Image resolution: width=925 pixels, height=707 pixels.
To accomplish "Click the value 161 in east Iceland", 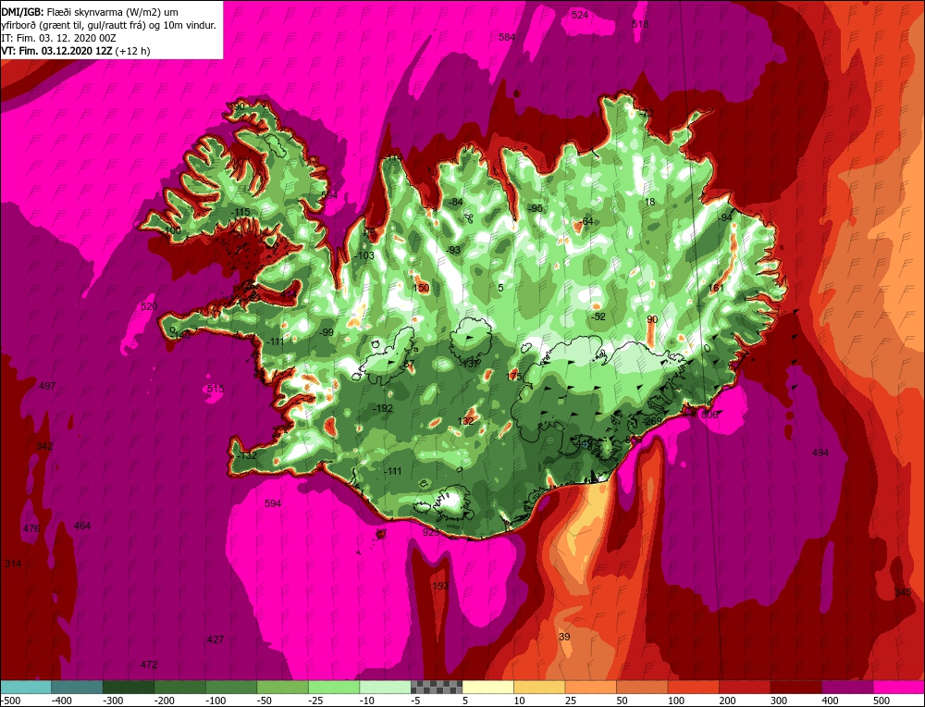I will tap(716, 288).
